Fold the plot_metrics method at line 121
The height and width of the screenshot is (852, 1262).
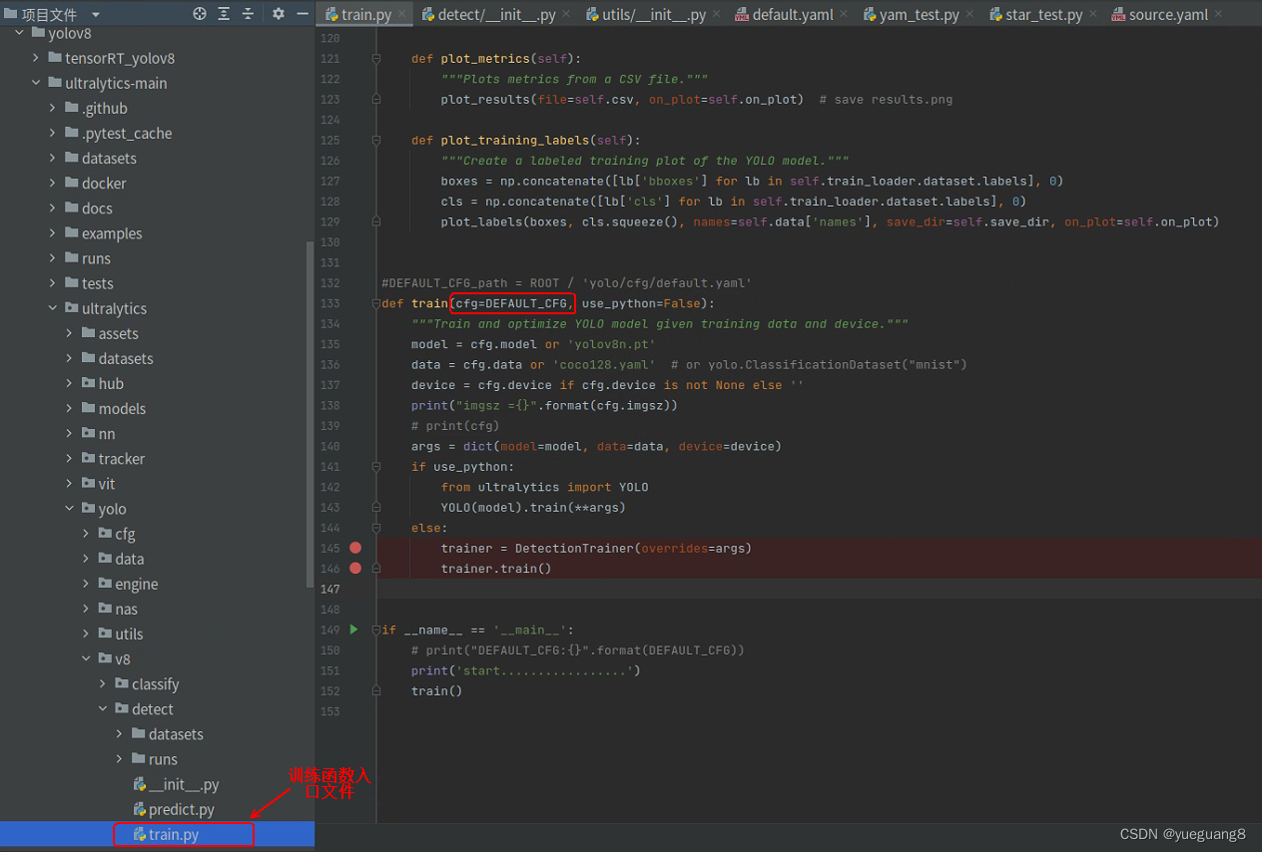(376, 59)
